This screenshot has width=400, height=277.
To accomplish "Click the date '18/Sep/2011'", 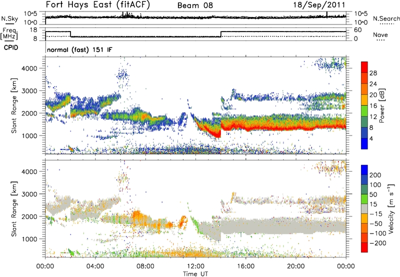I will tap(319, 5).
